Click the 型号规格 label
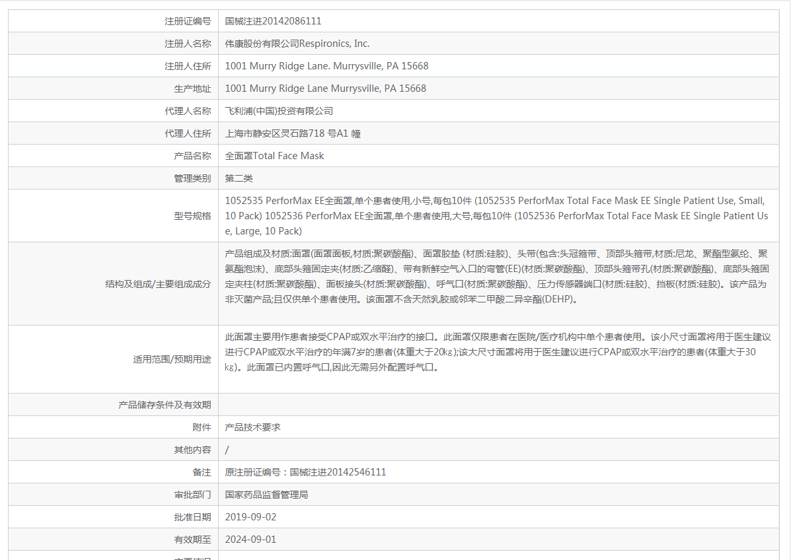 [x=193, y=216]
